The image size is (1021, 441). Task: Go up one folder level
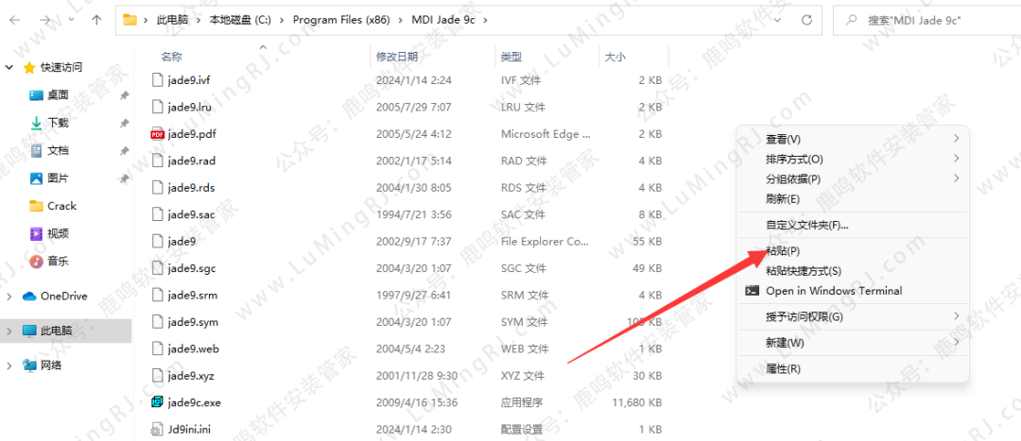click(x=96, y=20)
